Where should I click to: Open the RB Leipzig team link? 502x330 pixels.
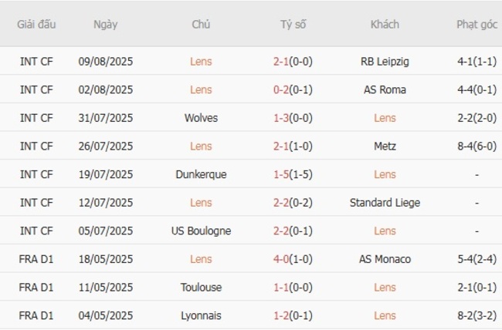pyautogui.click(x=385, y=62)
